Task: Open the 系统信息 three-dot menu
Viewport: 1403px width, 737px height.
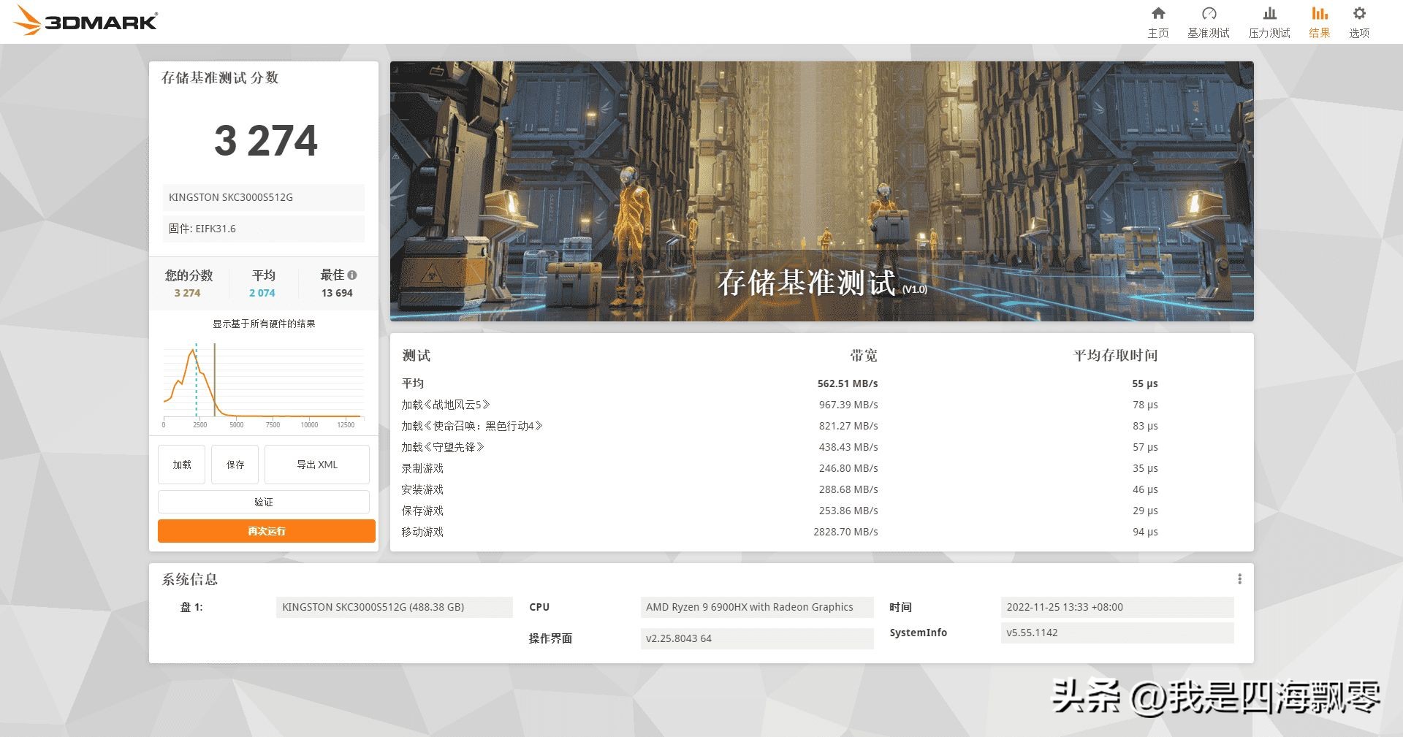Action: coord(1239,579)
